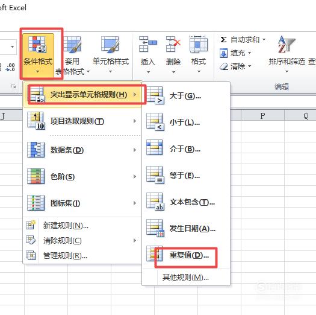Screen dimensions: 316x315
Task: Open the 清除规则(C) submenu arrow
Action: click(x=135, y=240)
